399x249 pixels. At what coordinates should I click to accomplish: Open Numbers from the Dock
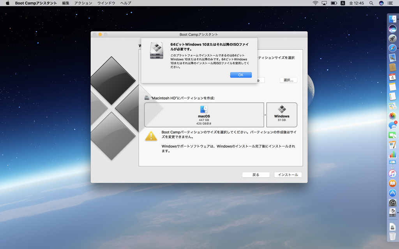[392, 154]
